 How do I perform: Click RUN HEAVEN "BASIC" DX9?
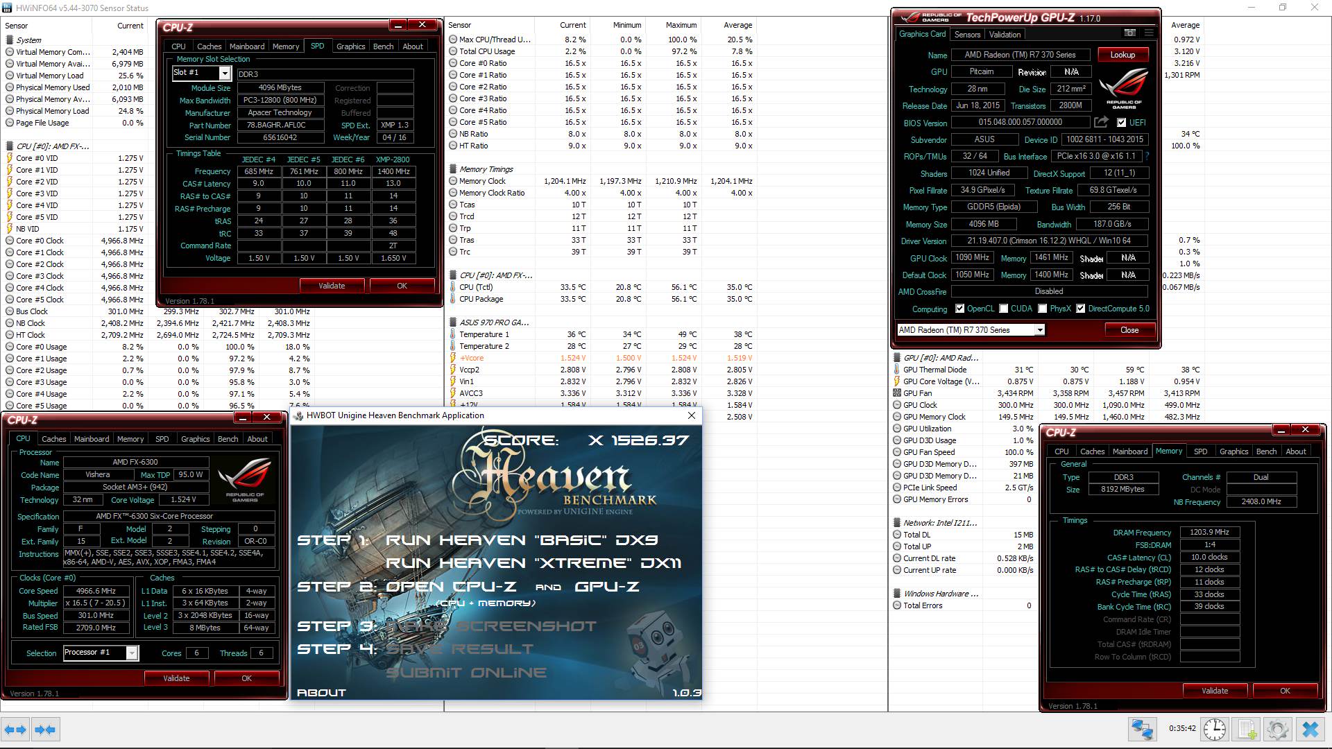click(522, 540)
